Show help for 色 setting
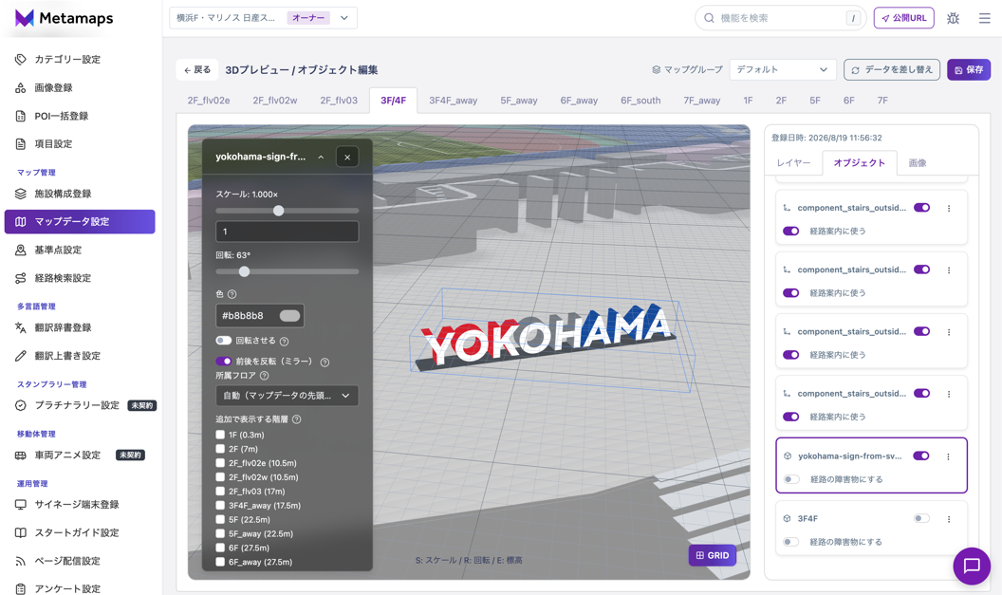Image resolution: width=1002 pixels, height=595 pixels. pyautogui.click(x=232, y=294)
